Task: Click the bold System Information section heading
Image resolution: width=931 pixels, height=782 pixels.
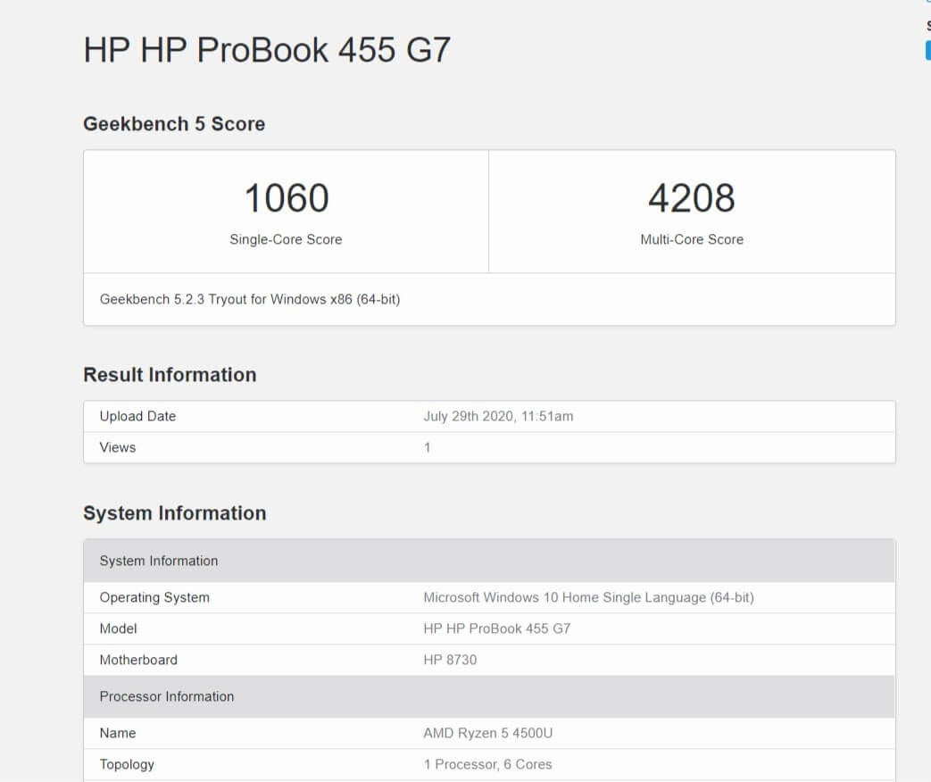Action: [175, 513]
